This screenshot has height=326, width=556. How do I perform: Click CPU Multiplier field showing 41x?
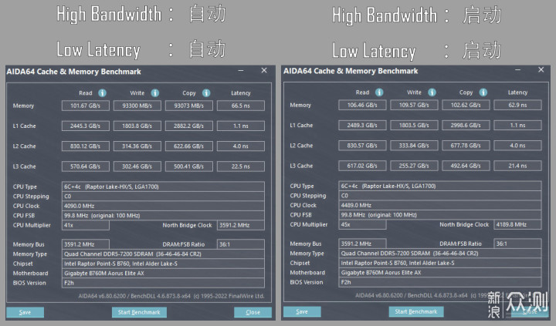86,225
